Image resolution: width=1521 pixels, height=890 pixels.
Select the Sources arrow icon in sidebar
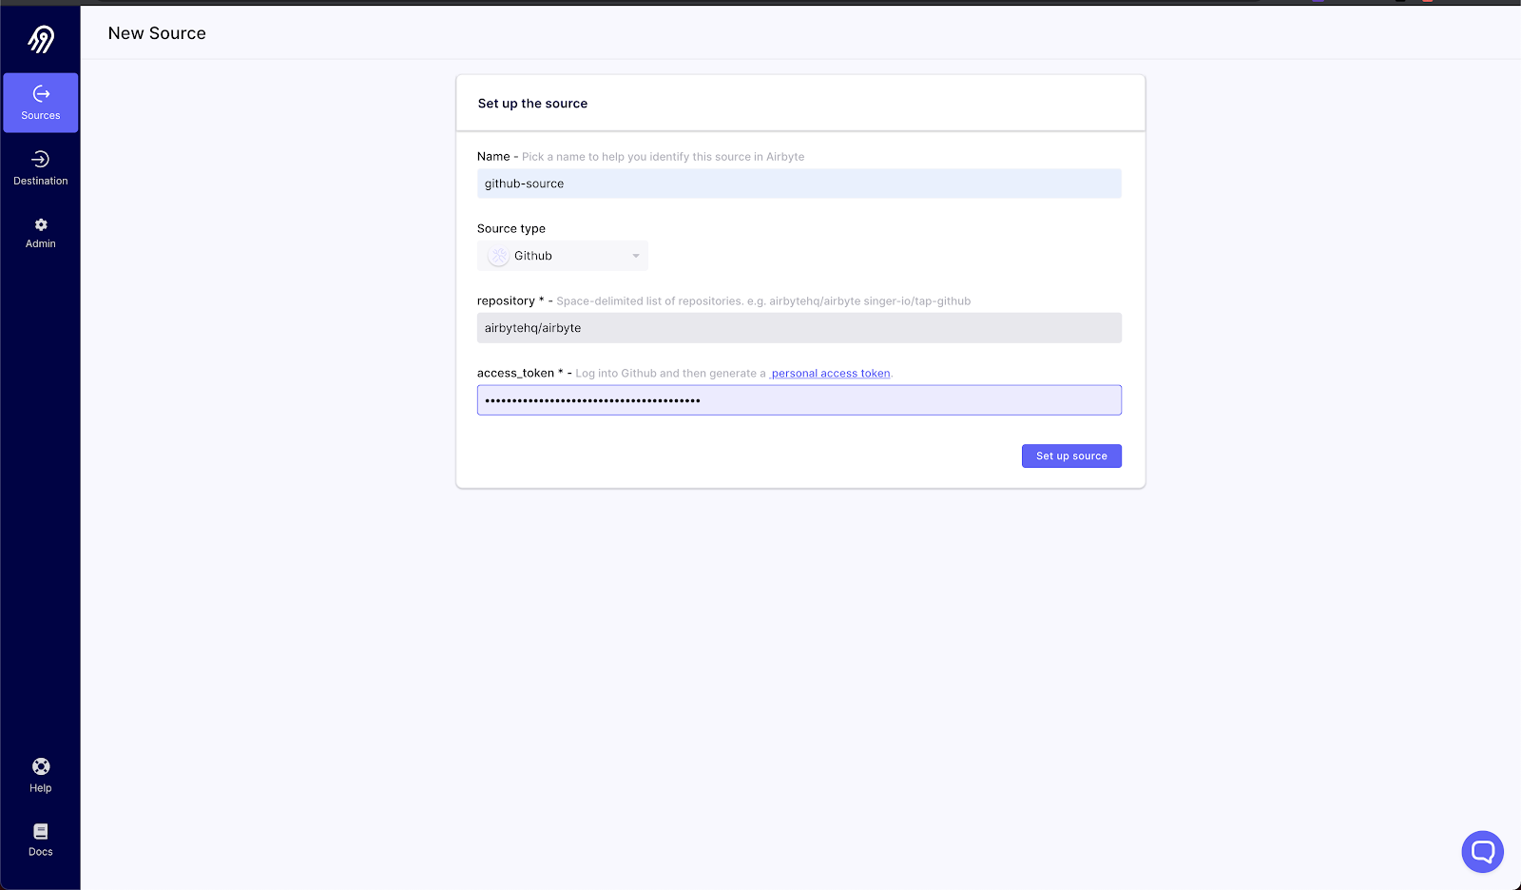(x=40, y=93)
